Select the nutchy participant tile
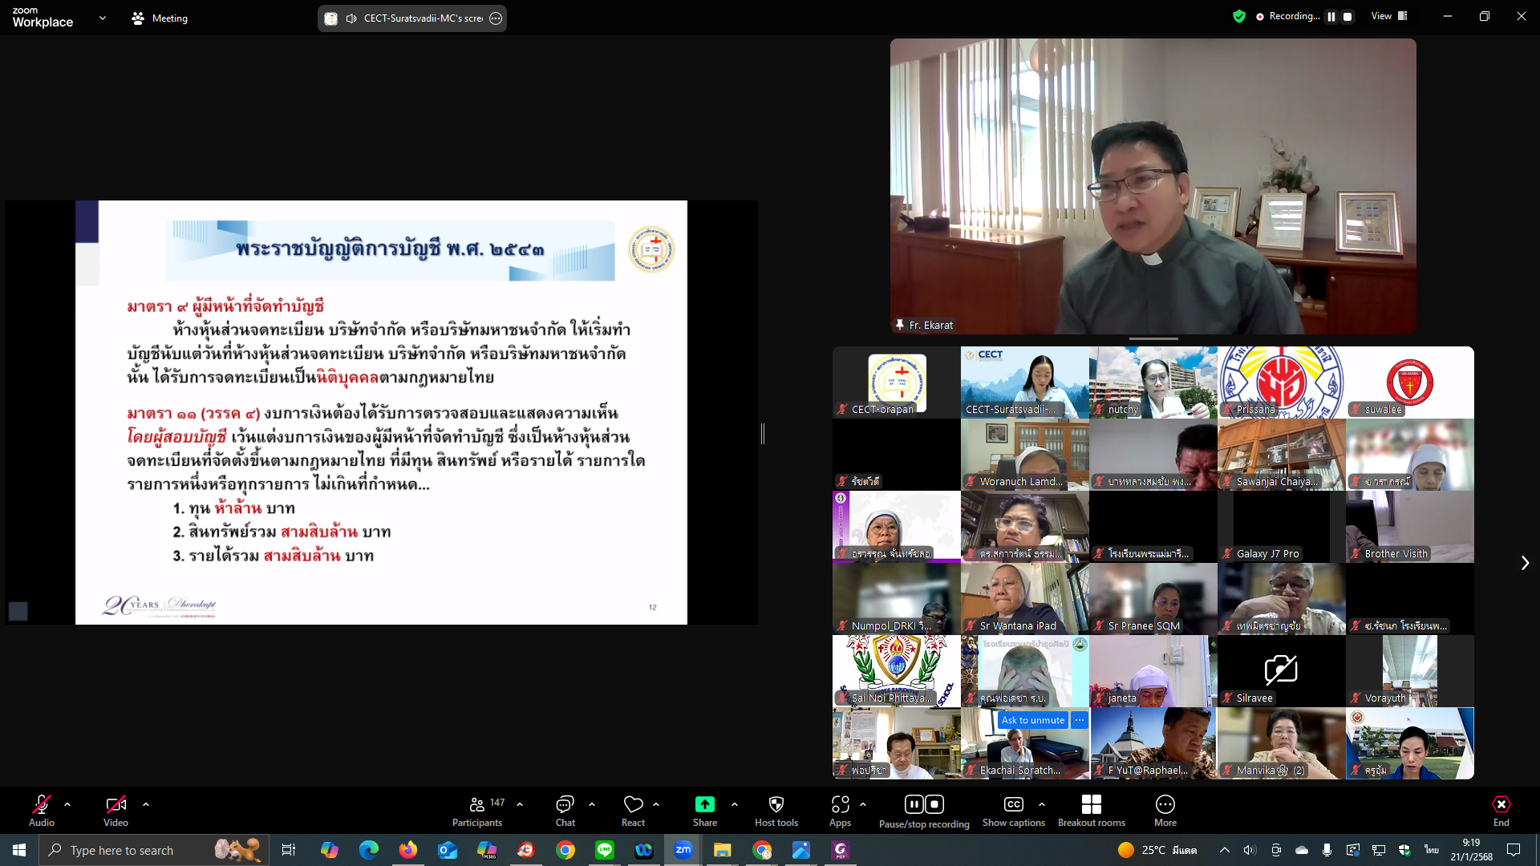The image size is (1540, 866). pos(1153,382)
